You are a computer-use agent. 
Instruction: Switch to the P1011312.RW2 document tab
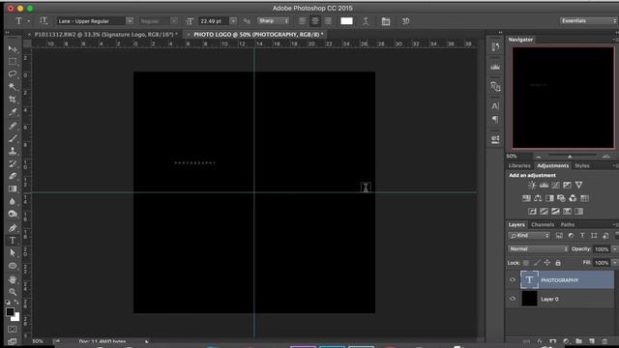tap(105, 35)
